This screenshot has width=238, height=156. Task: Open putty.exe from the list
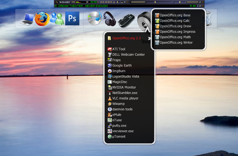(x=119, y=126)
